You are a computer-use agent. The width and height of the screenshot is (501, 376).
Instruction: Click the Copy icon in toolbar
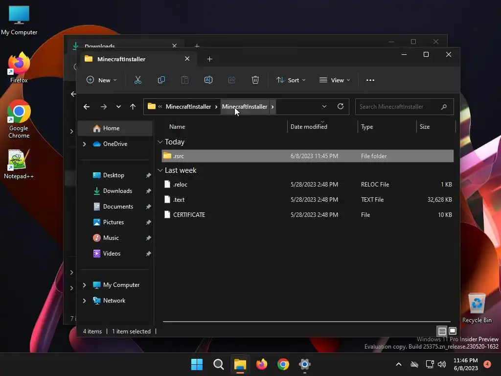(x=161, y=80)
